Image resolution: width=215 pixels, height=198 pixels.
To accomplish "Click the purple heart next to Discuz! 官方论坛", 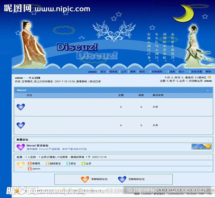I will click(x=21, y=147).
